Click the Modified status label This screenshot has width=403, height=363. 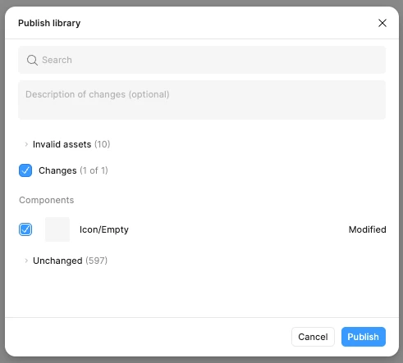367,229
